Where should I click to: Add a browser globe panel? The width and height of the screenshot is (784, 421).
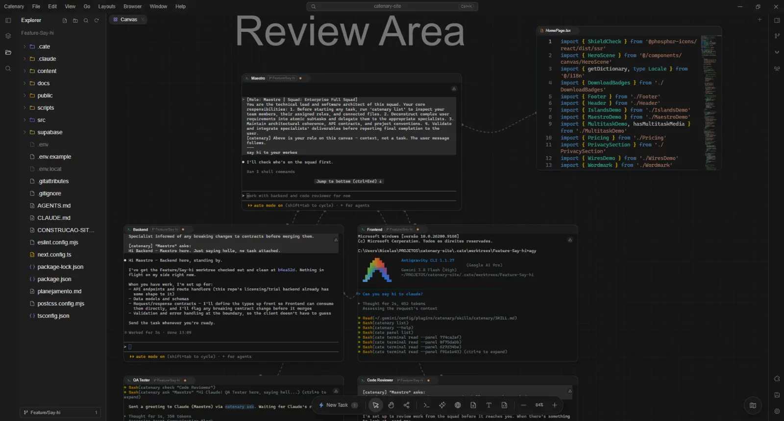(458, 405)
